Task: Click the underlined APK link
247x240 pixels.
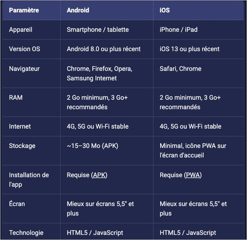Action: (99, 175)
